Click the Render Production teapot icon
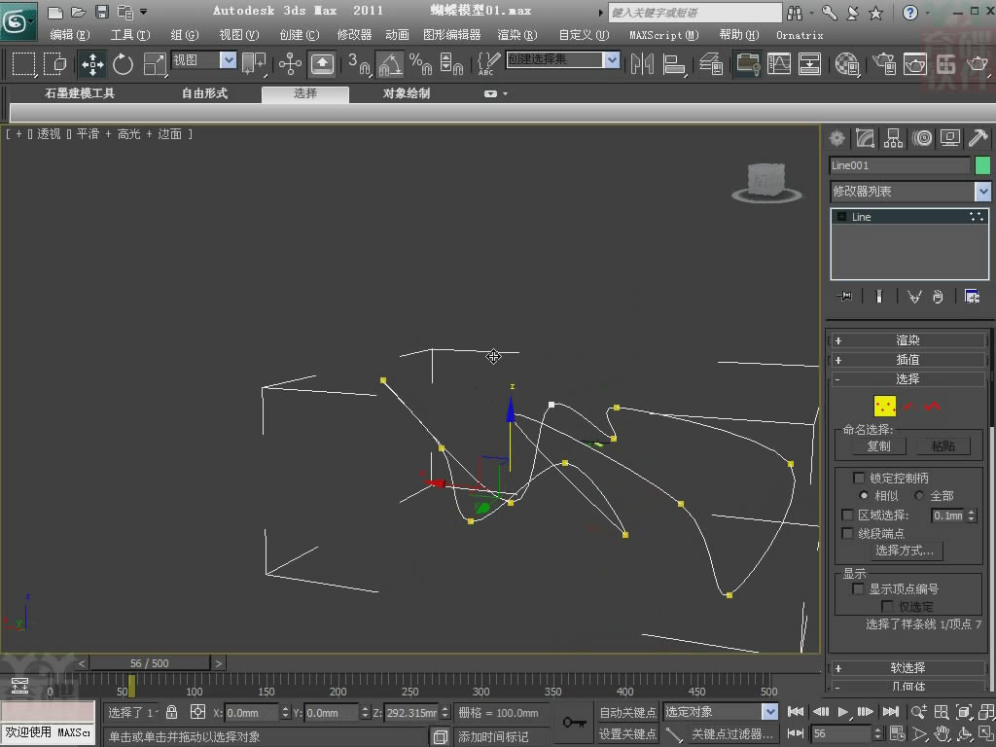The image size is (996, 747). [978, 64]
